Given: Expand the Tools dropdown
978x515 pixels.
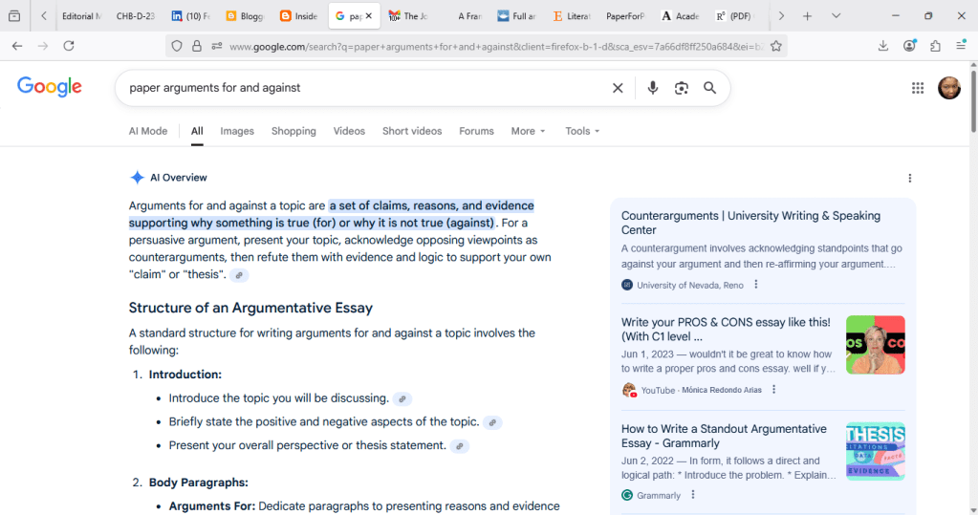Looking at the screenshot, I should pos(582,131).
